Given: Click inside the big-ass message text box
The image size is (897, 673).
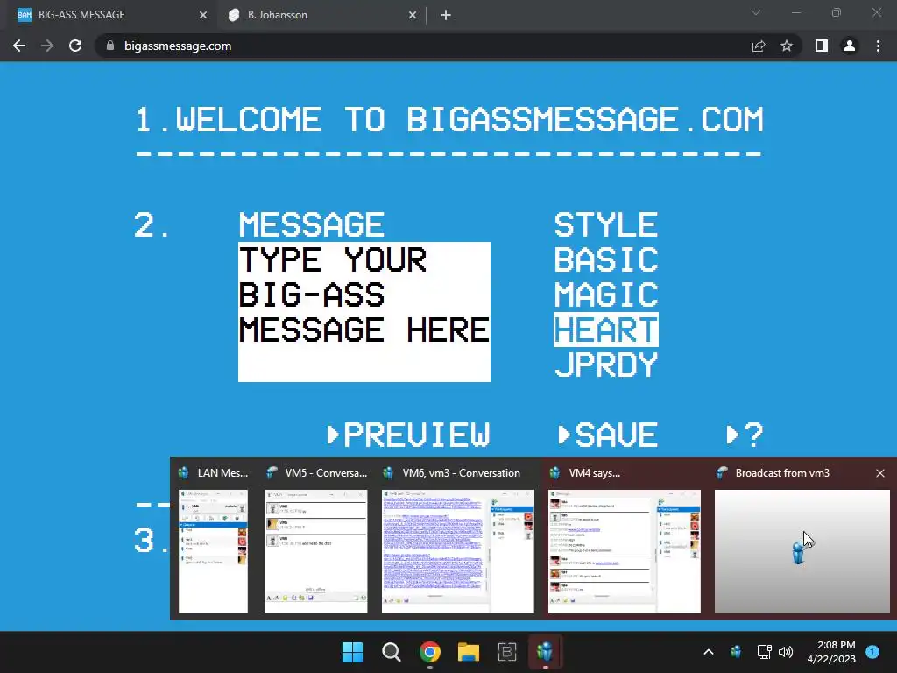Looking at the screenshot, I should (x=364, y=312).
